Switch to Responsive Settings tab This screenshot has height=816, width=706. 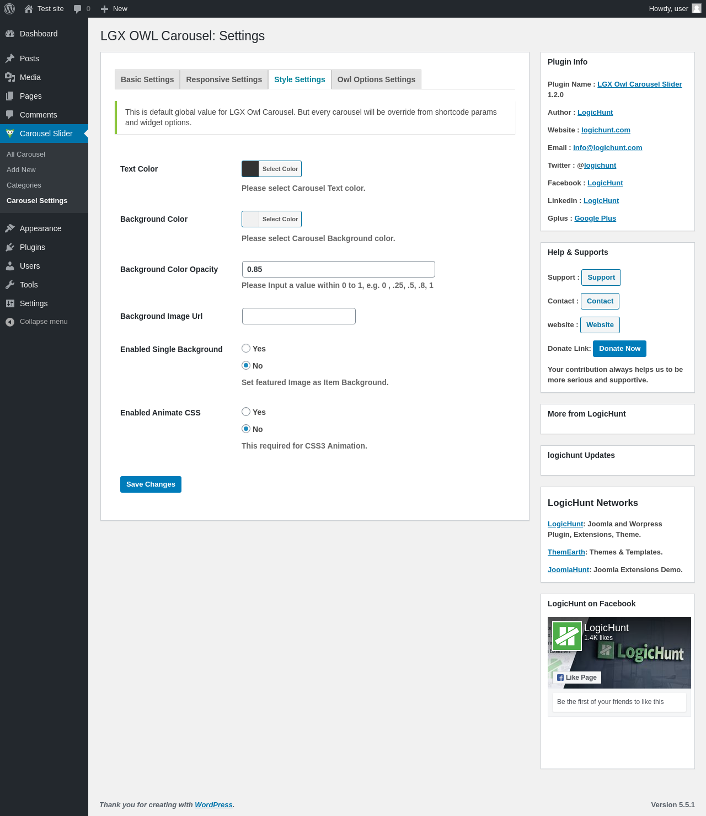click(x=224, y=79)
